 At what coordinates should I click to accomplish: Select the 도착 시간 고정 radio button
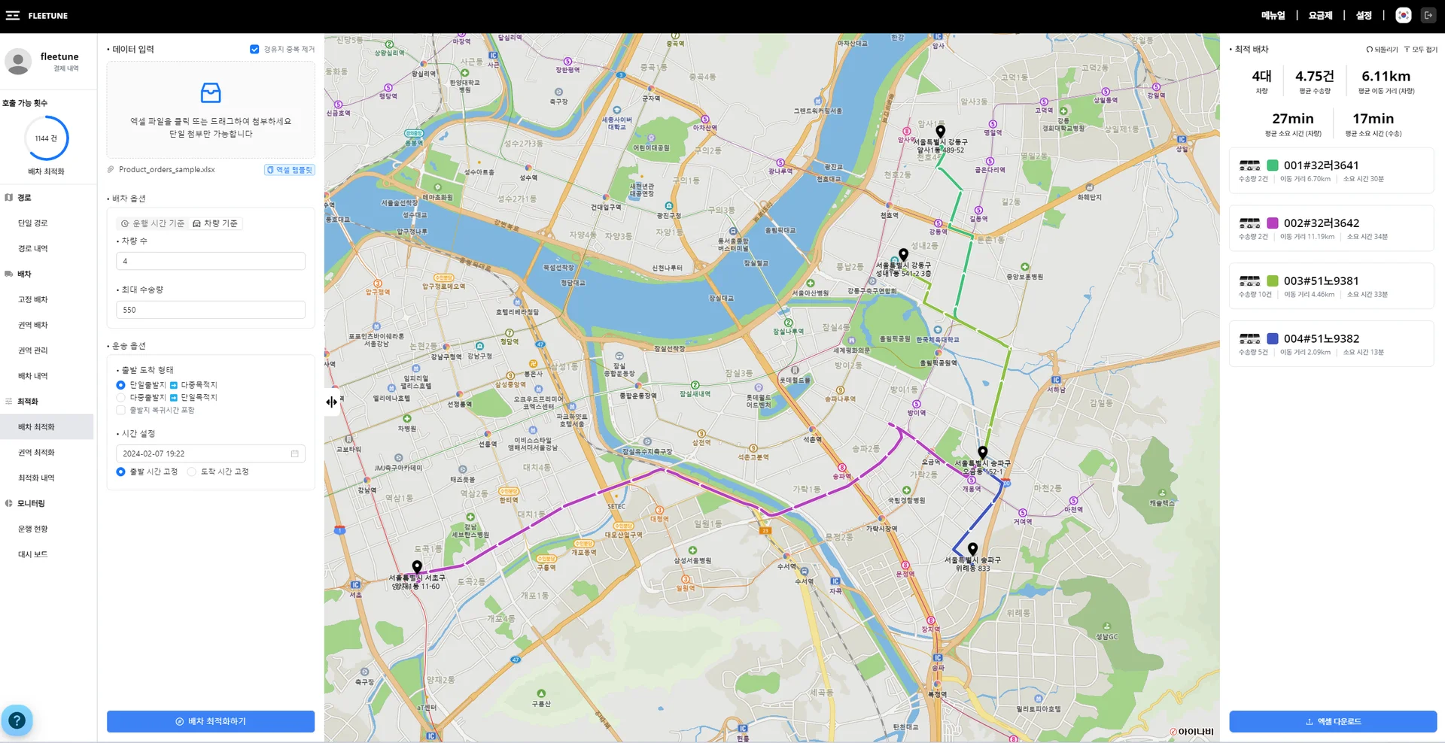[x=192, y=472]
